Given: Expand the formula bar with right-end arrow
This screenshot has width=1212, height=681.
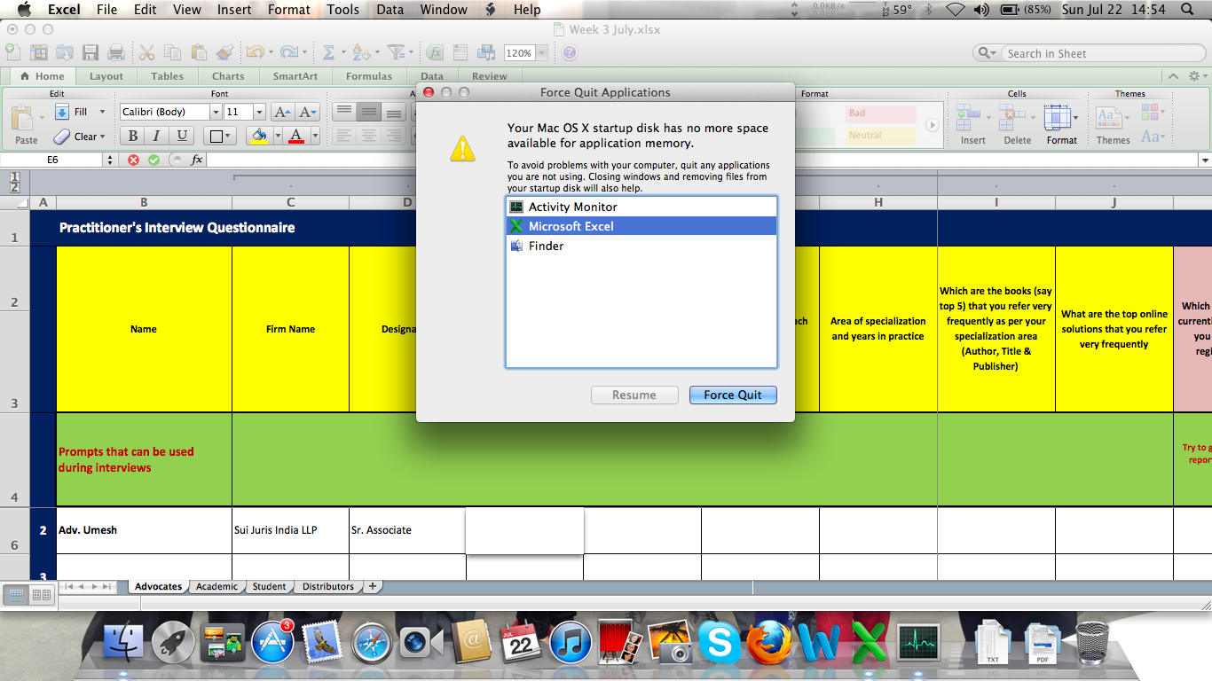Looking at the screenshot, I should (1204, 160).
